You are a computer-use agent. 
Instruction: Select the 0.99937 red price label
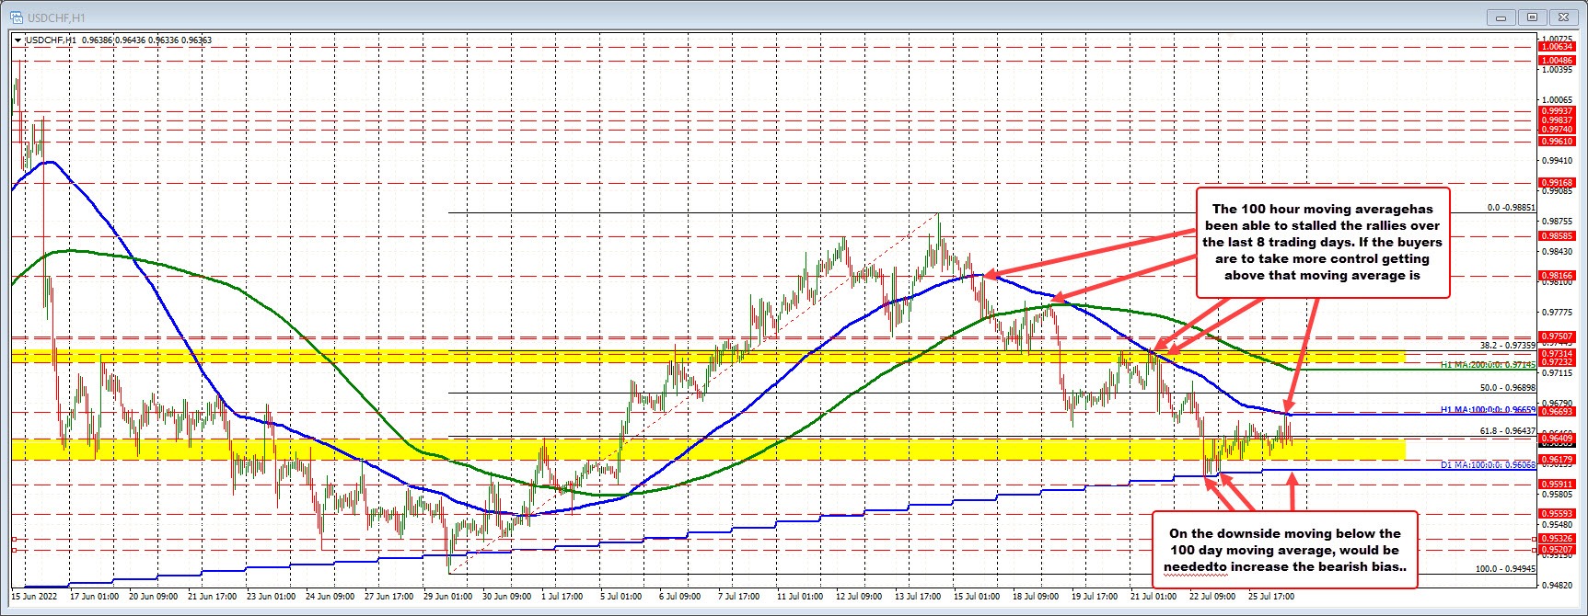click(x=1557, y=111)
